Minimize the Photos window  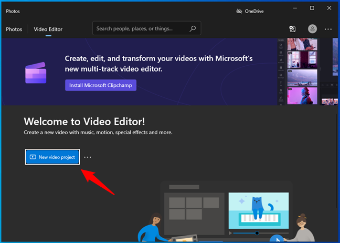tap(295, 8)
